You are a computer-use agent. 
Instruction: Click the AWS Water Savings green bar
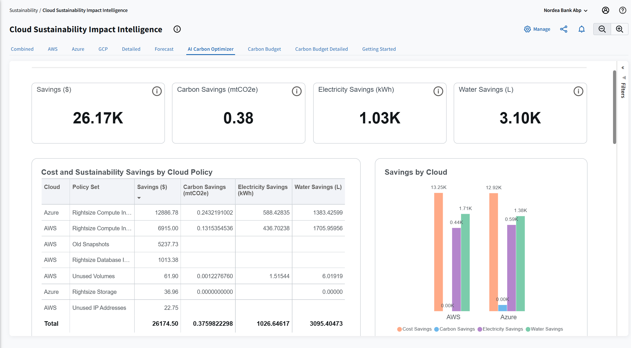[465, 262]
